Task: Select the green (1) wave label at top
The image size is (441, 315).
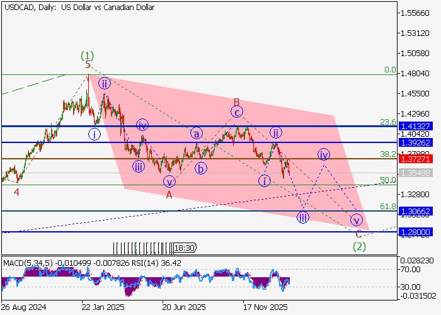Action: click(88, 55)
